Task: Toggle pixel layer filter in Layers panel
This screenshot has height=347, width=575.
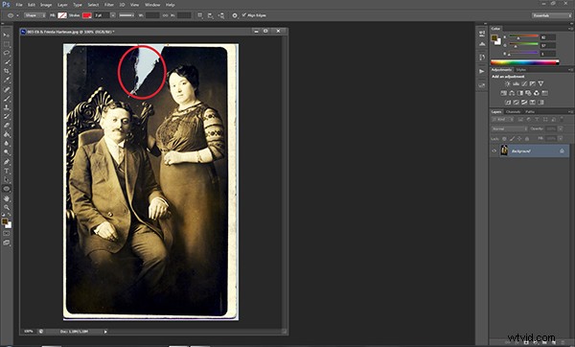Action: tap(520, 120)
